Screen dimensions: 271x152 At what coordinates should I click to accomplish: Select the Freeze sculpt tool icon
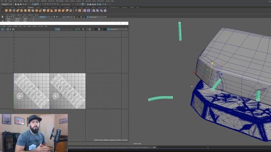click(x=71, y=11)
